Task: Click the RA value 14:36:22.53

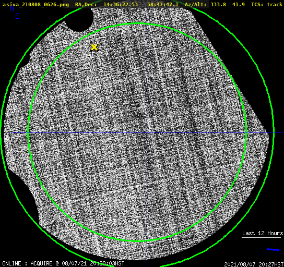Action: click(121, 4)
